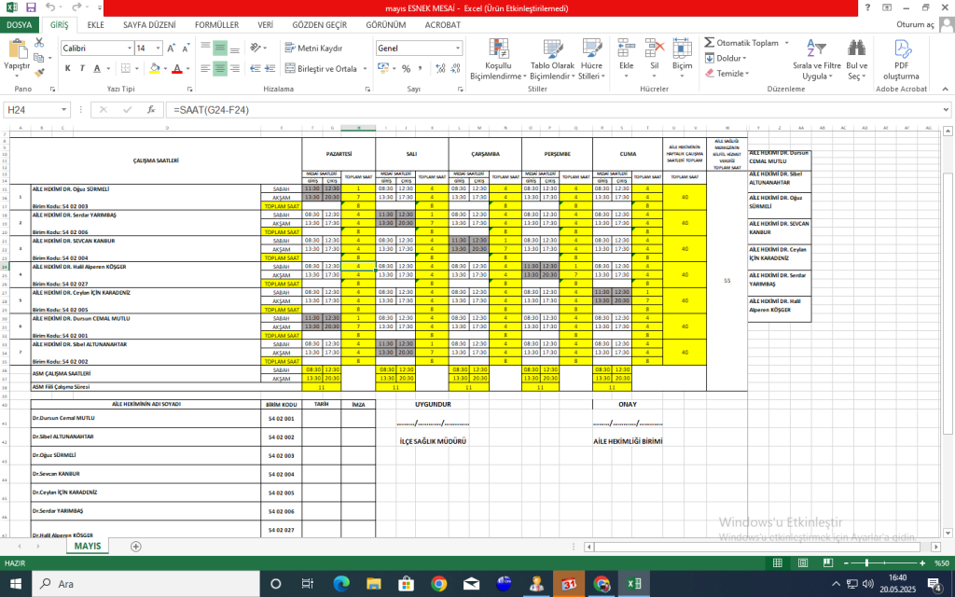Open Tablo Olarak Biçimlendir gallery
955x597 pixels.
click(552, 59)
